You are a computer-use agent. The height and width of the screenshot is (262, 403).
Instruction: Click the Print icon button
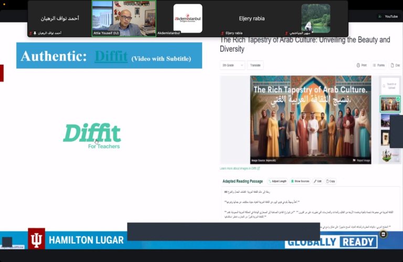362,65
